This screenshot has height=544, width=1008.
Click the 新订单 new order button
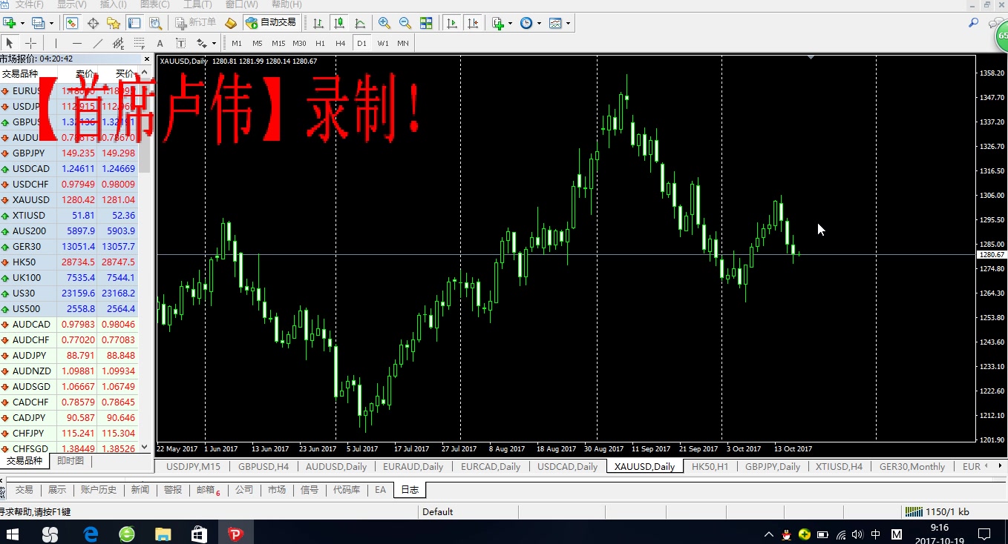pos(195,23)
